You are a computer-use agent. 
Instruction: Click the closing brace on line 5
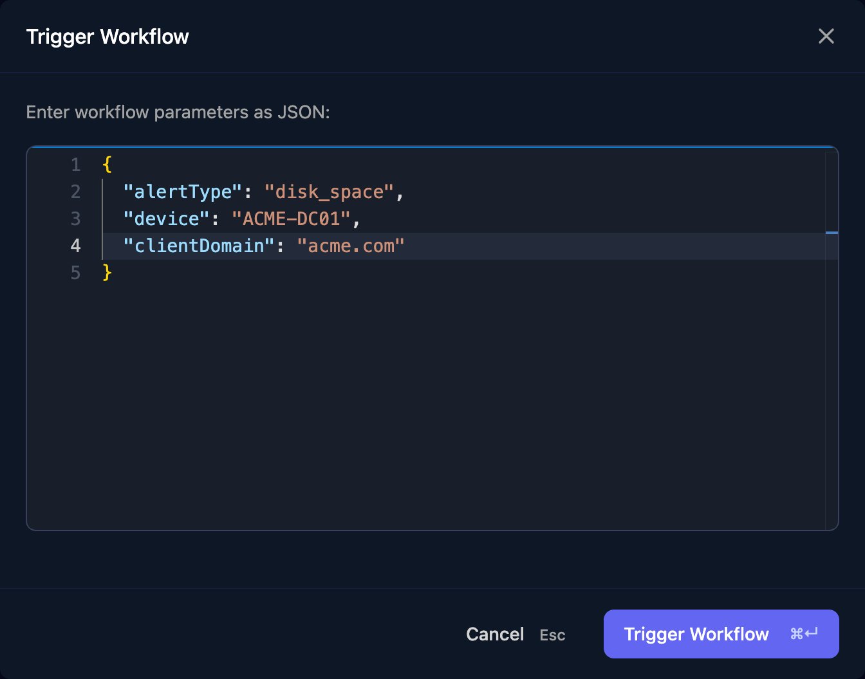pyautogui.click(x=107, y=273)
